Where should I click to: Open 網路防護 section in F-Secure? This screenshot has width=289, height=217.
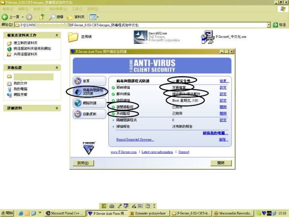89,103
